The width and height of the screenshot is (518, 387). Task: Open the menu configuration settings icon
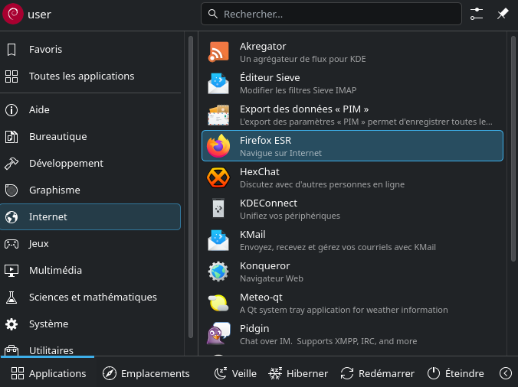click(x=477, y=14)
